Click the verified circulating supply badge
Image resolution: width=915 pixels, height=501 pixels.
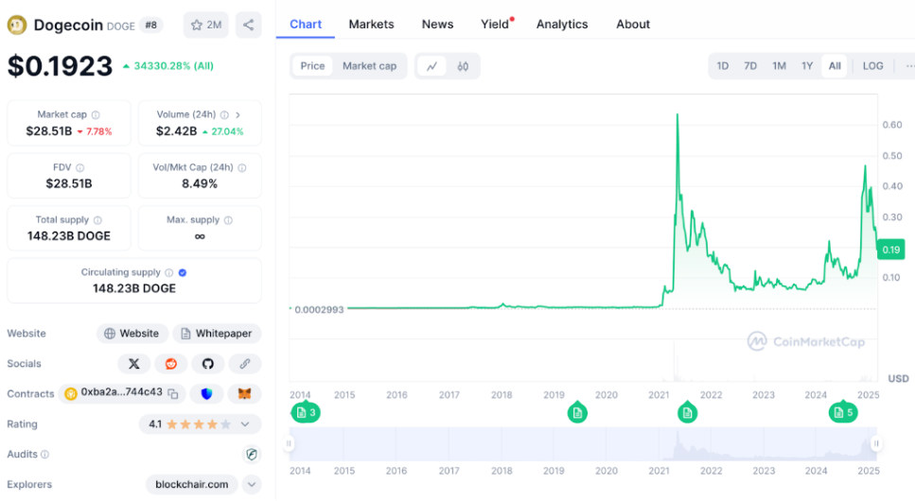click(183, 272)
